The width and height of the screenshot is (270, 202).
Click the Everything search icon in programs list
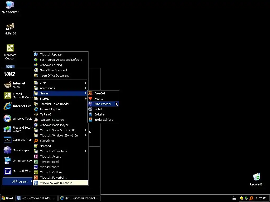tap(36, 141)
